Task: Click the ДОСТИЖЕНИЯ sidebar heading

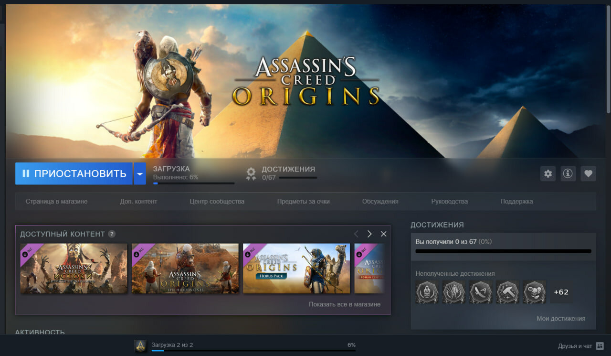Action: click(x=437, y=225)
